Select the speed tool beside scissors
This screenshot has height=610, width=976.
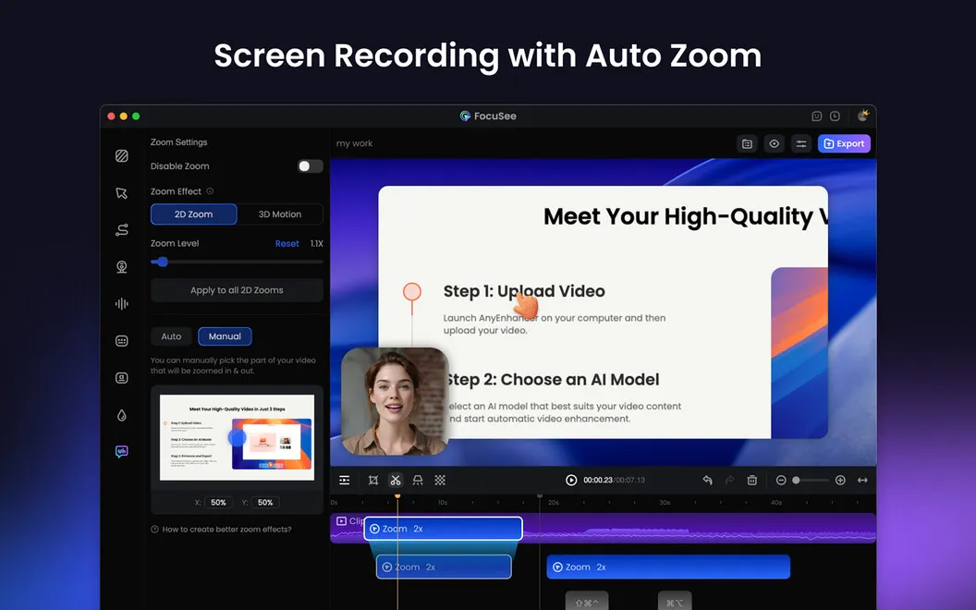418,480
